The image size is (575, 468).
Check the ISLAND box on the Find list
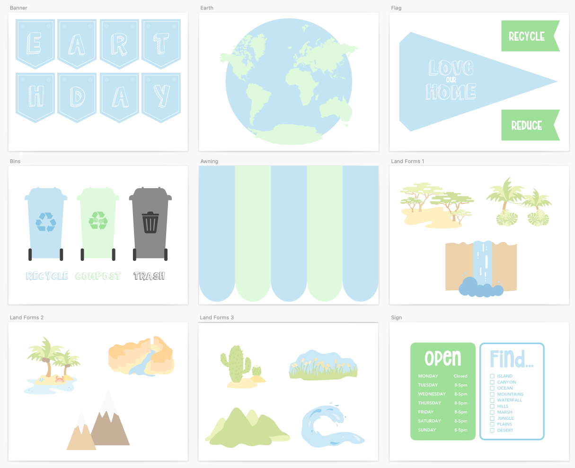coord(493,376)
